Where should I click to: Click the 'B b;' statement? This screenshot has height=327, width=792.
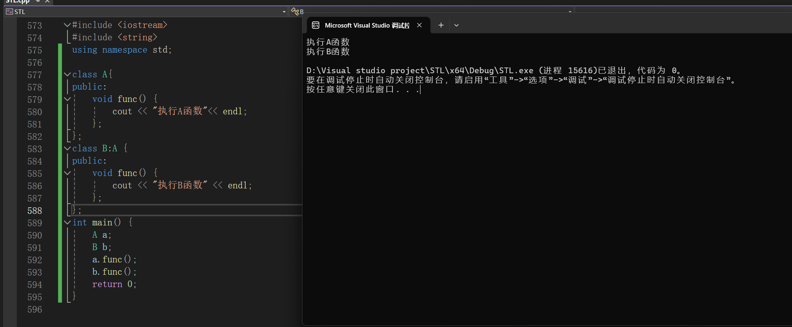click(x=102, y=247)
